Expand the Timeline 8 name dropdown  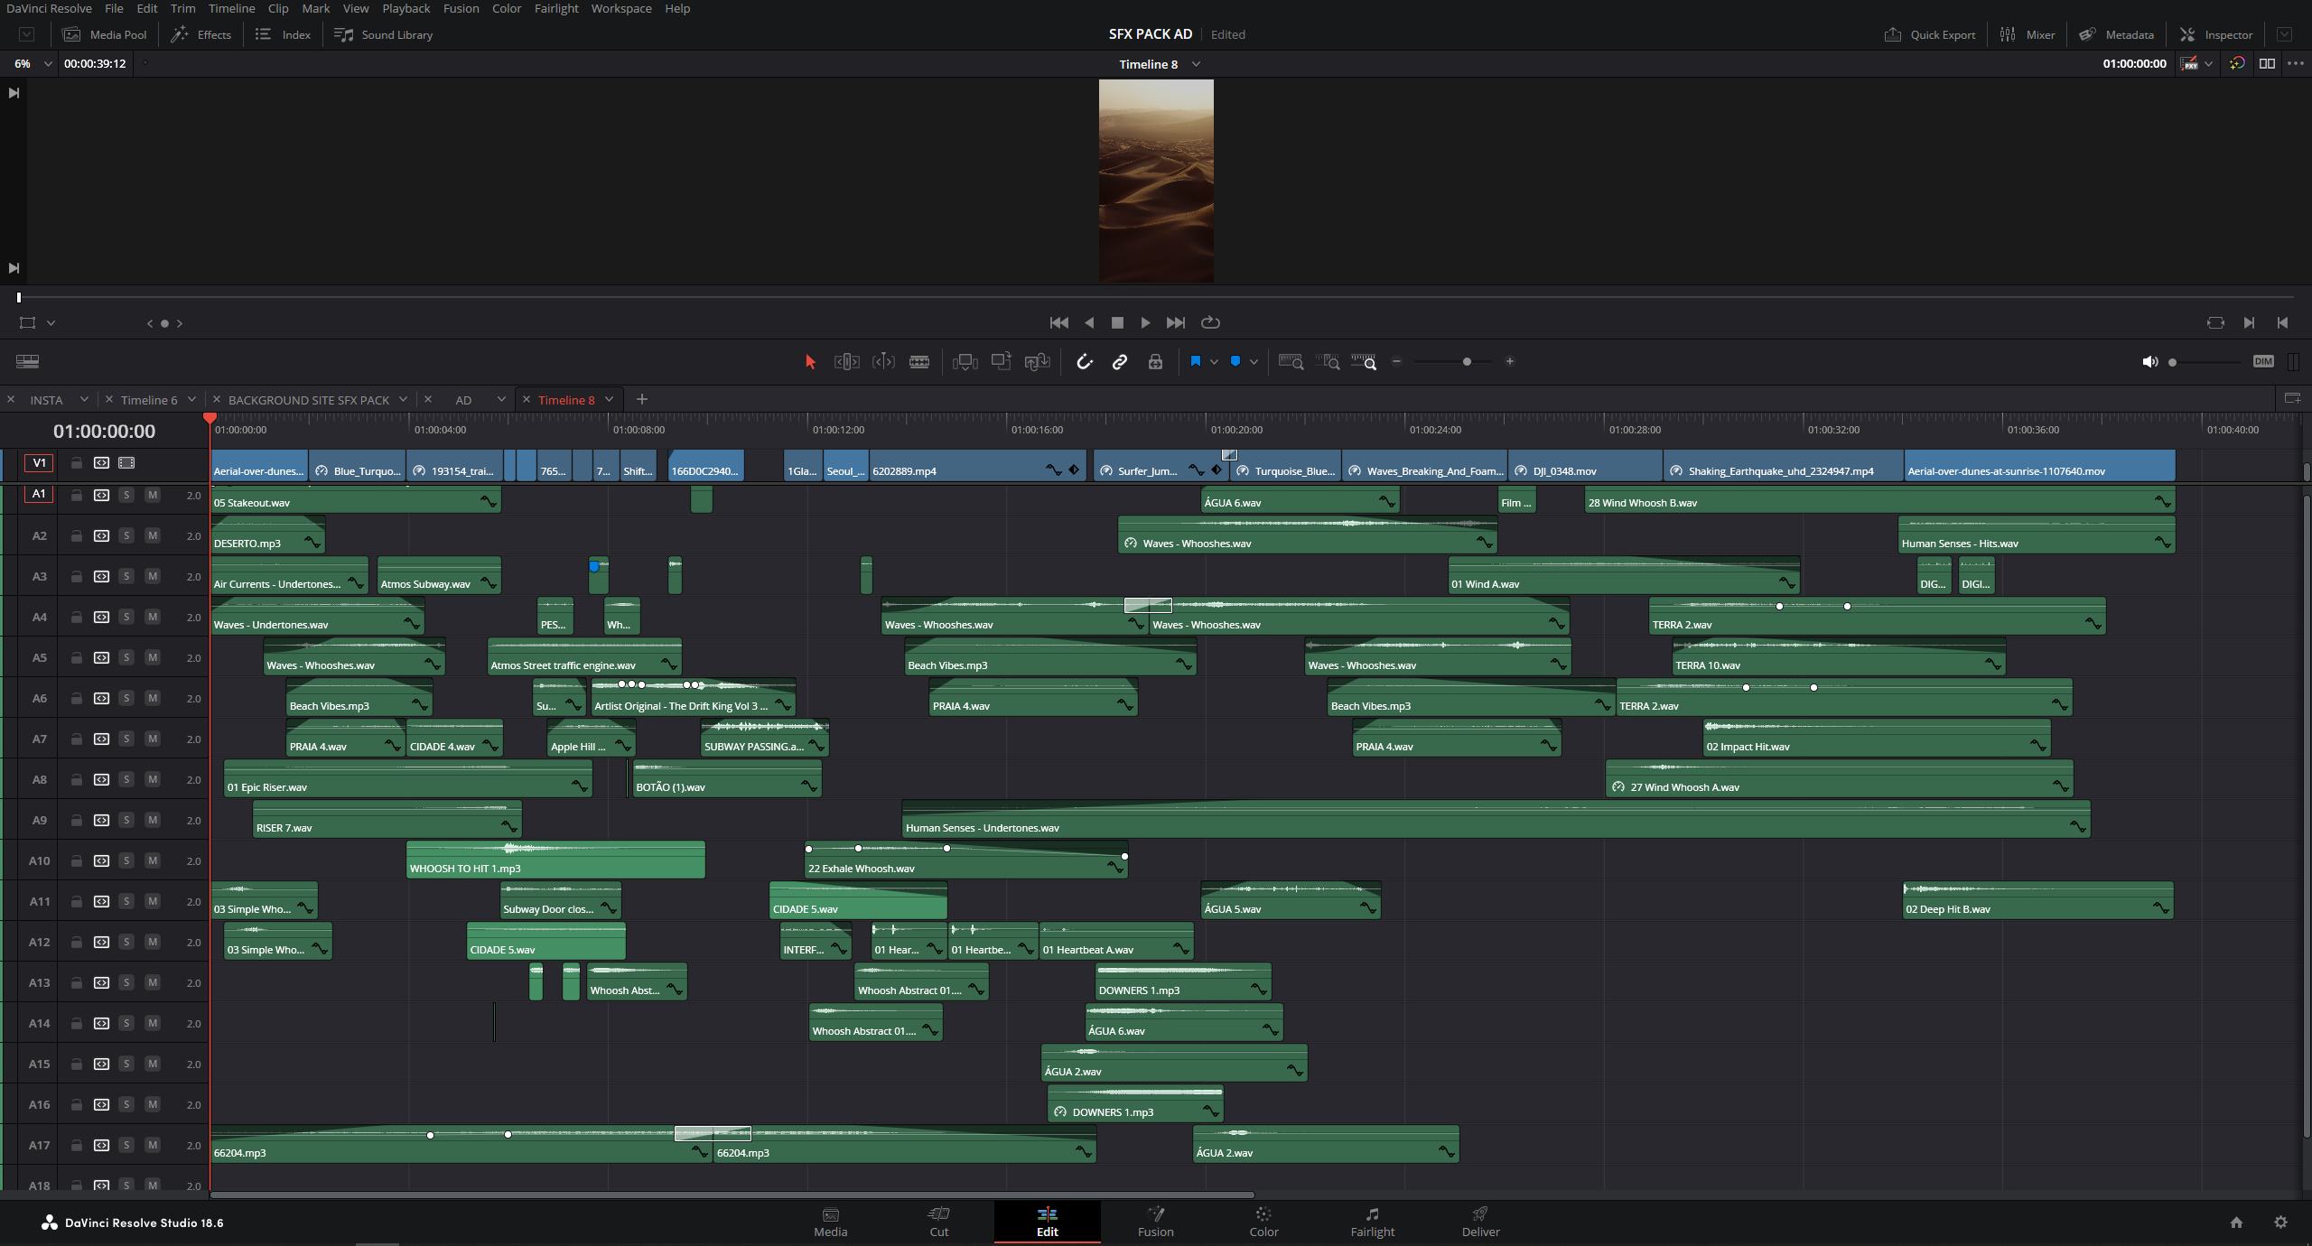point(1197,64)
